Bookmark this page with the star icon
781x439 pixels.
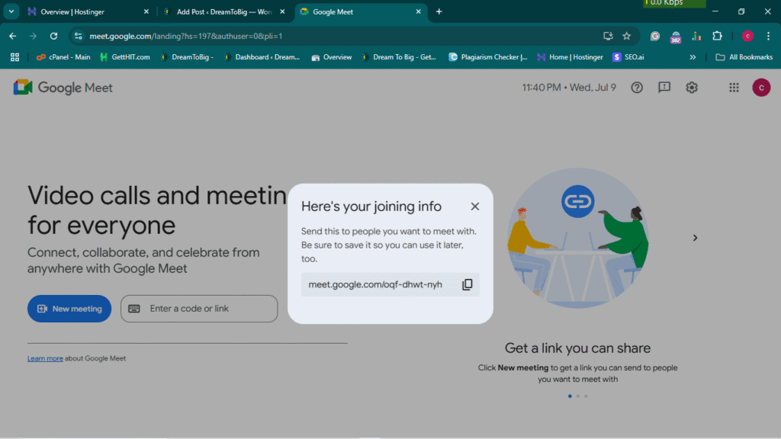point(627,36)
